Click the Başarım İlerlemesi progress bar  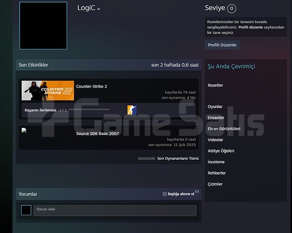[89, 110]
